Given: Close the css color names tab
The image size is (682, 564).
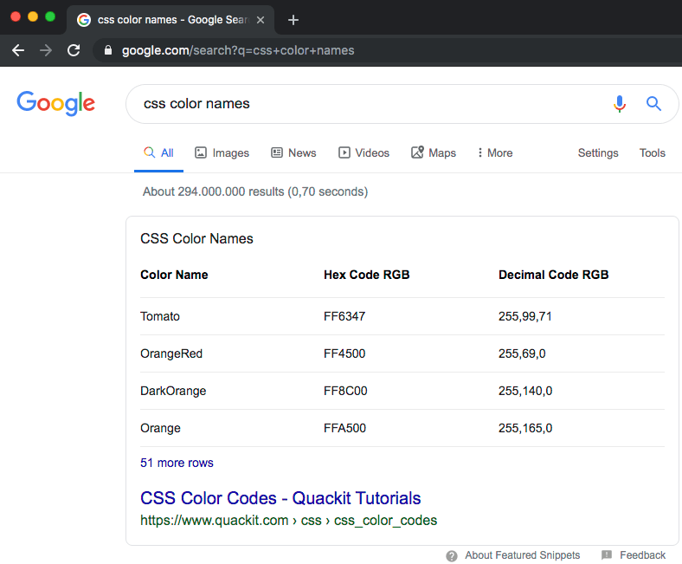Looking at the screenshot, I should click(261, 20).
